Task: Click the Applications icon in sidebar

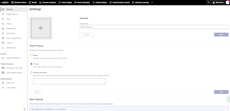Action: point(3,29)
